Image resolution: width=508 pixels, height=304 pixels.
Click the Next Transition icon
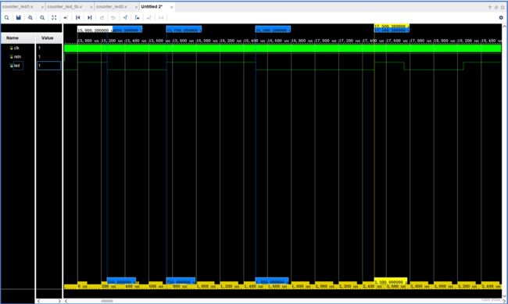113,17
